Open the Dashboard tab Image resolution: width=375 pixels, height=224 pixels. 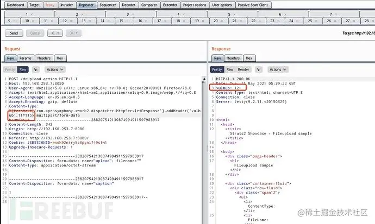coord(15,5)
